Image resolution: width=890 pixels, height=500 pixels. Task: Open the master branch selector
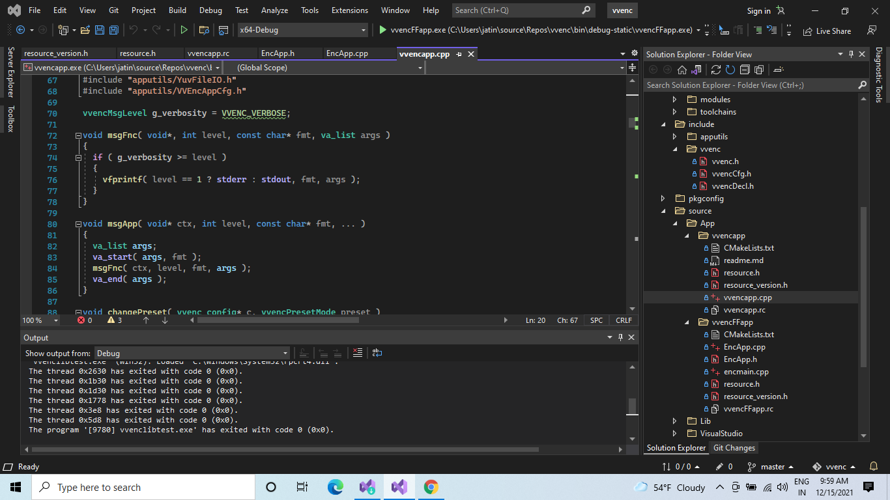point(773,466)
